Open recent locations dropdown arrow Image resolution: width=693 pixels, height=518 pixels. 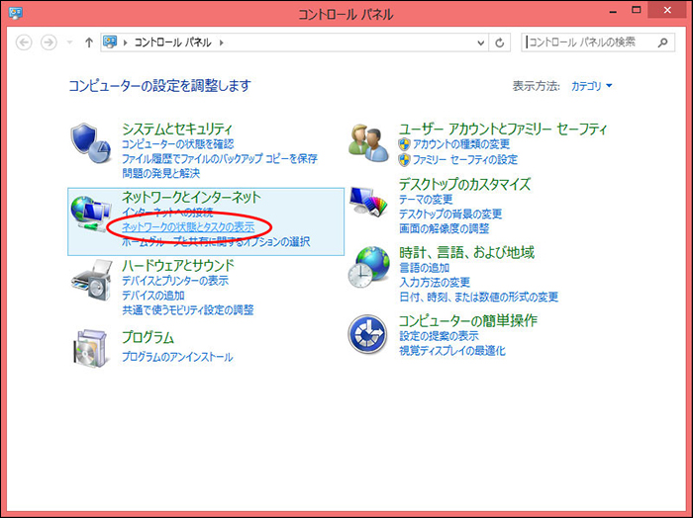coord(69,43)
